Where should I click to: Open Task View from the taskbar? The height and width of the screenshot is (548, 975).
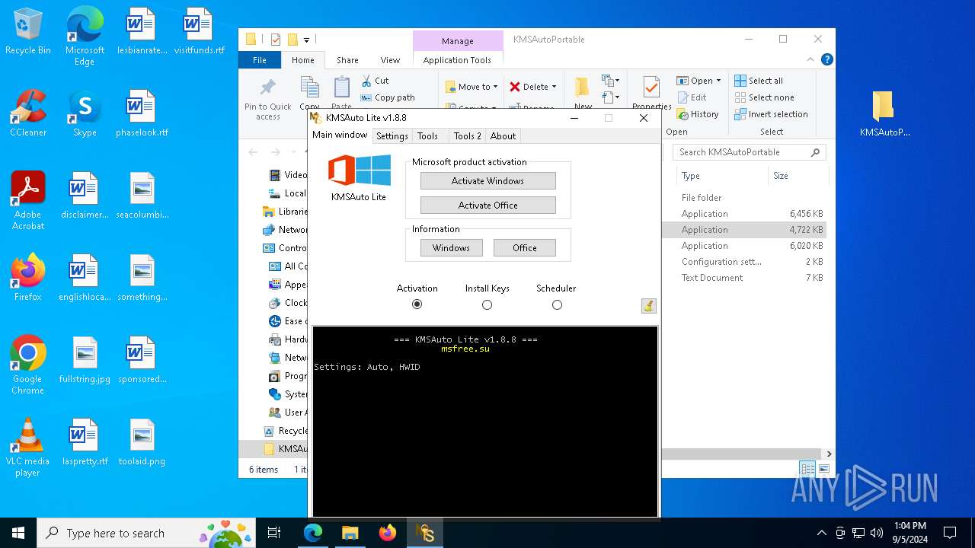coord(274,533)
